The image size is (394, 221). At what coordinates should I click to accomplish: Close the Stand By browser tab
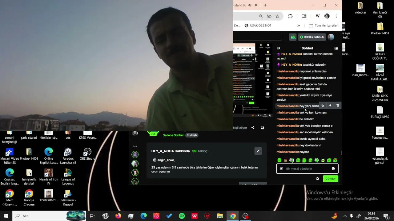pos(256,5)
